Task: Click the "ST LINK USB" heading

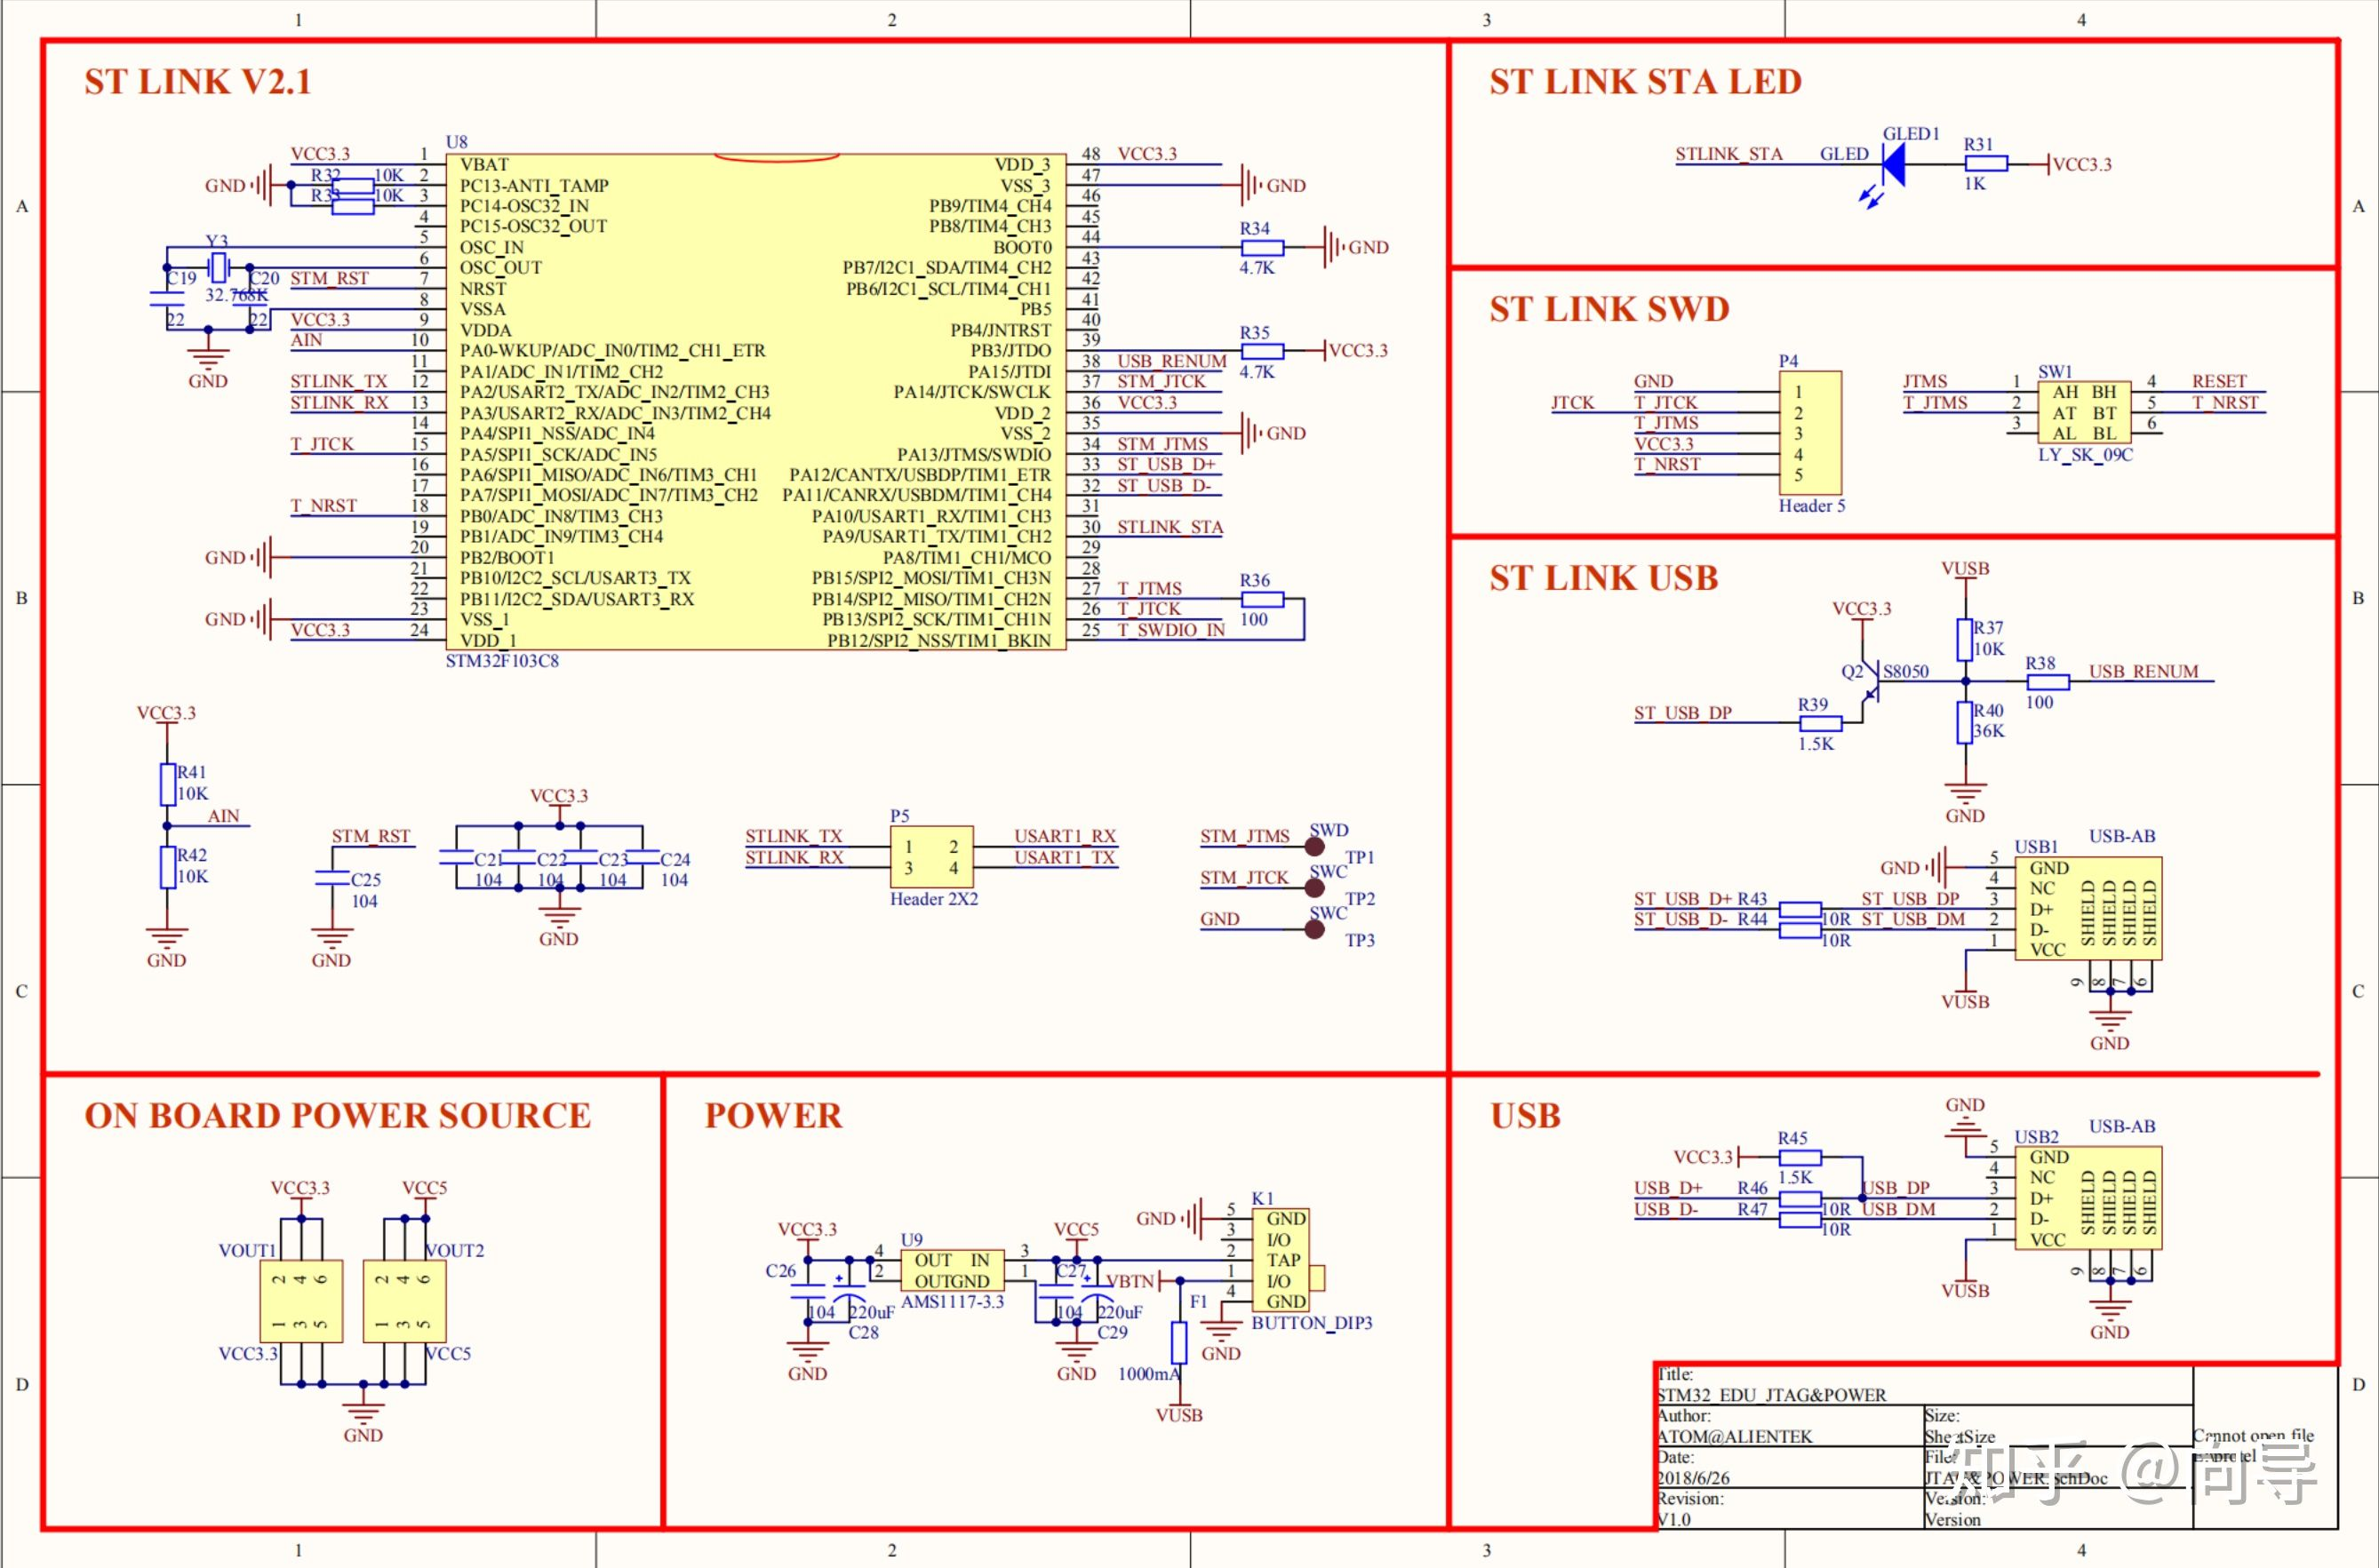Action: click(x=1602, y=578)
